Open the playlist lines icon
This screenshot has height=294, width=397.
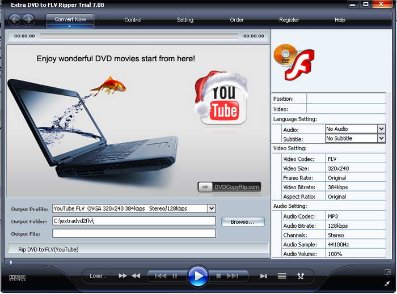click(x=282, y=276)
